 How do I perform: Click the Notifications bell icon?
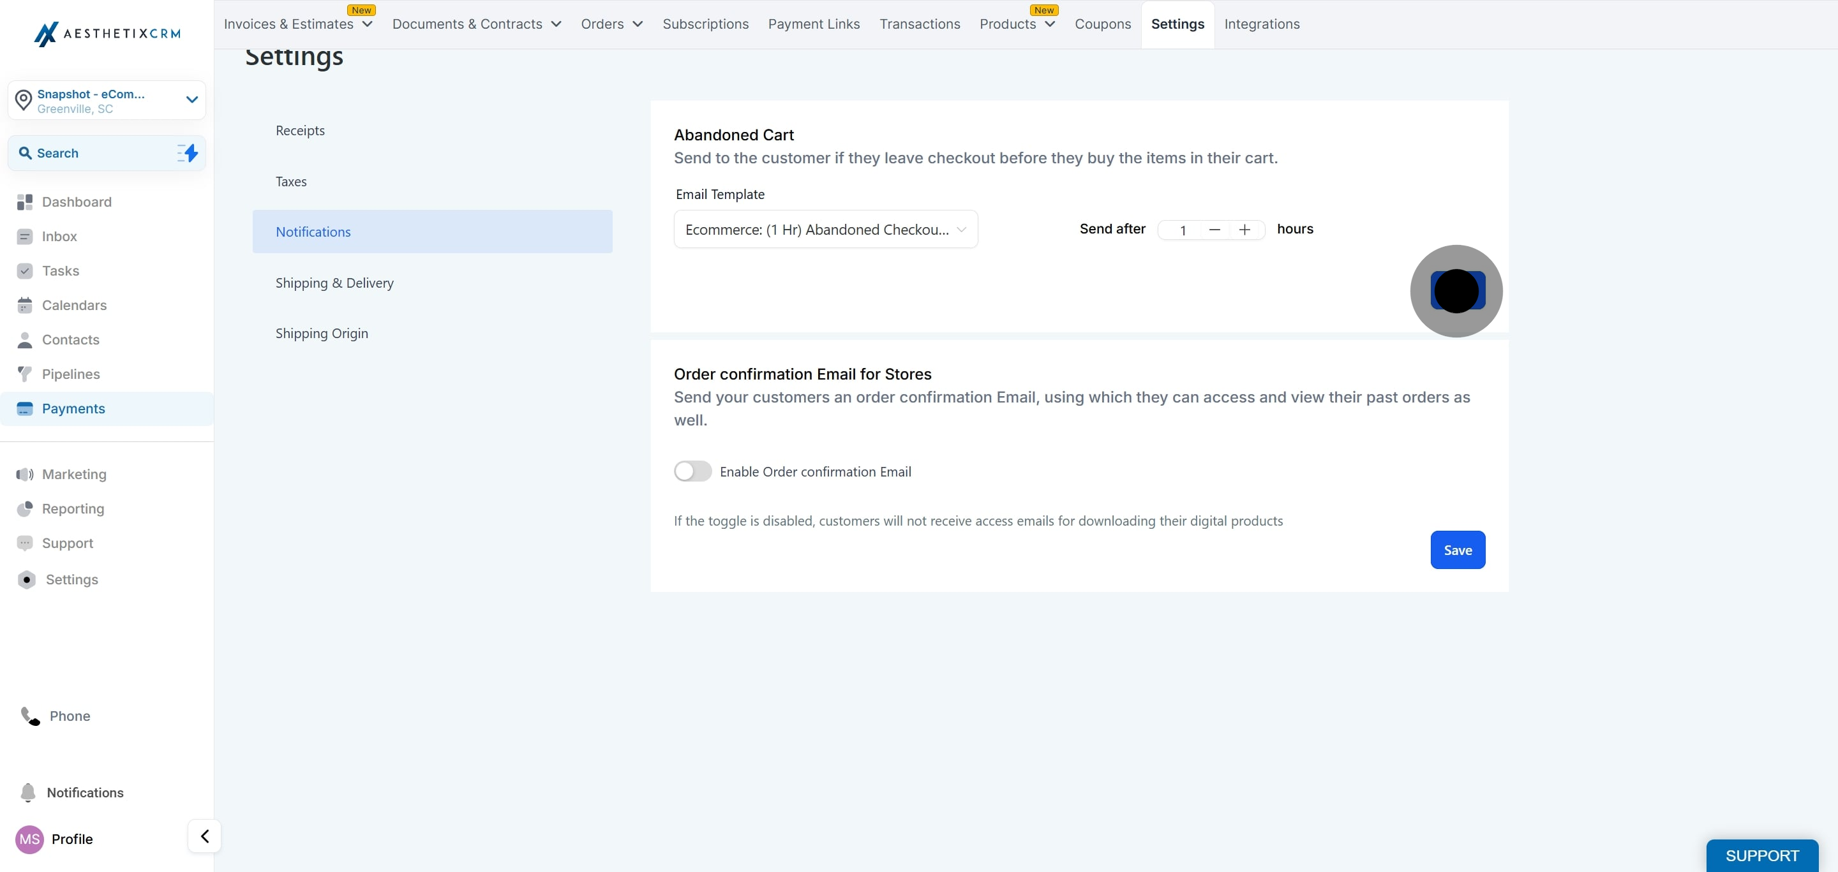pos(28,793)
